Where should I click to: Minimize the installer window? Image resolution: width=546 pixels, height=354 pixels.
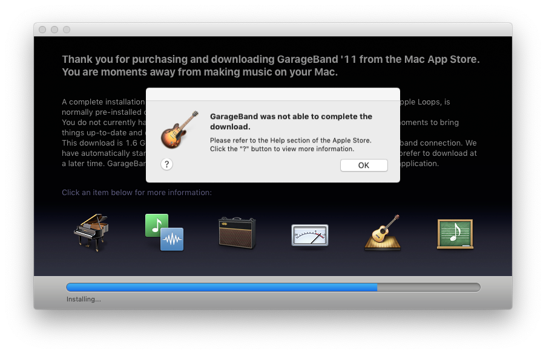click(x=54, y=30)
